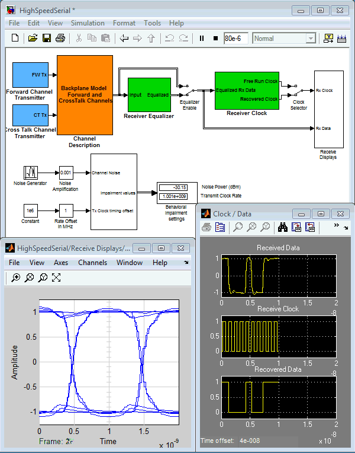The height and width of the screenshot is (453, 355).
Task: Print the model using the printer icon
Action: pos(60,39)
